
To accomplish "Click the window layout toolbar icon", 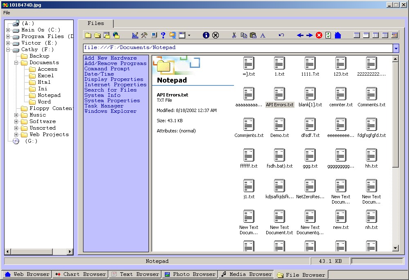I will [182, 35].
